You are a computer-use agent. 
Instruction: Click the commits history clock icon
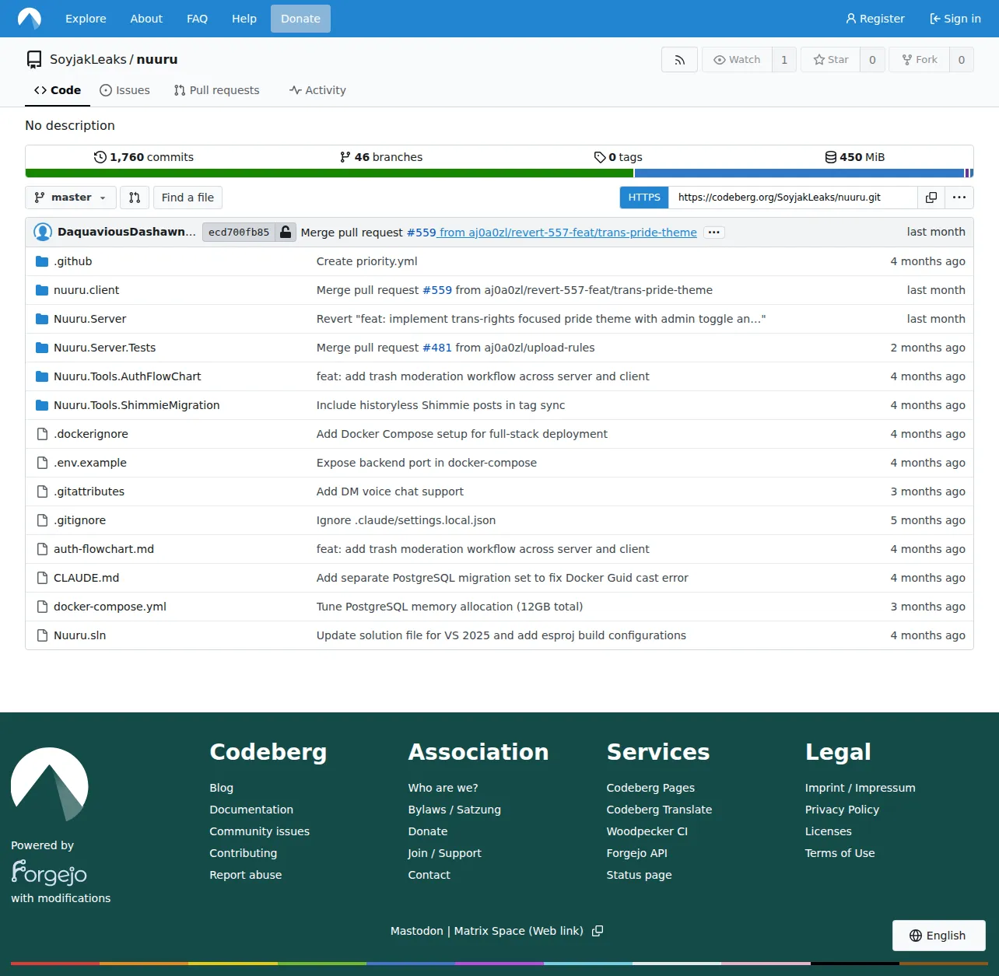point(100,157)
